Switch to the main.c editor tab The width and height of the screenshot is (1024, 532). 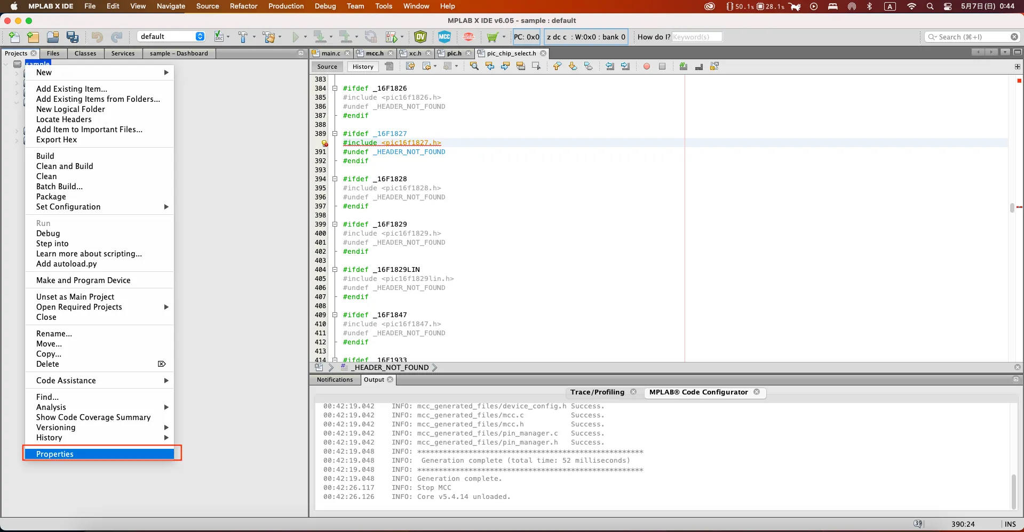click(x=331, y=53)
